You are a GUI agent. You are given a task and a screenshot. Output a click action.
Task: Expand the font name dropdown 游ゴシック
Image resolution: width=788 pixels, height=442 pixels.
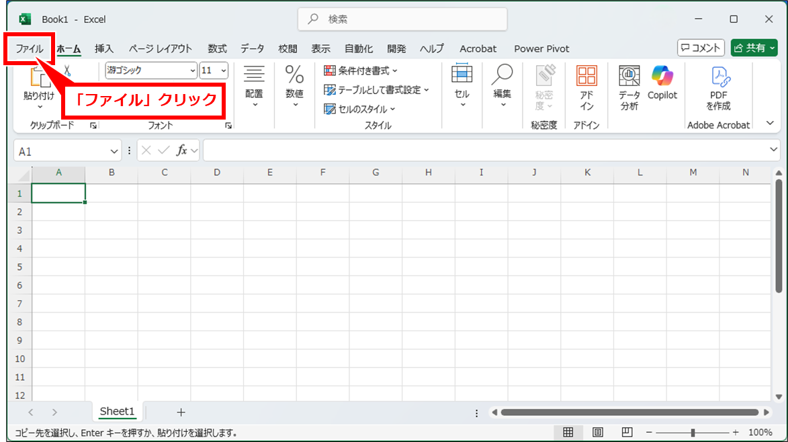coord(193,70)
